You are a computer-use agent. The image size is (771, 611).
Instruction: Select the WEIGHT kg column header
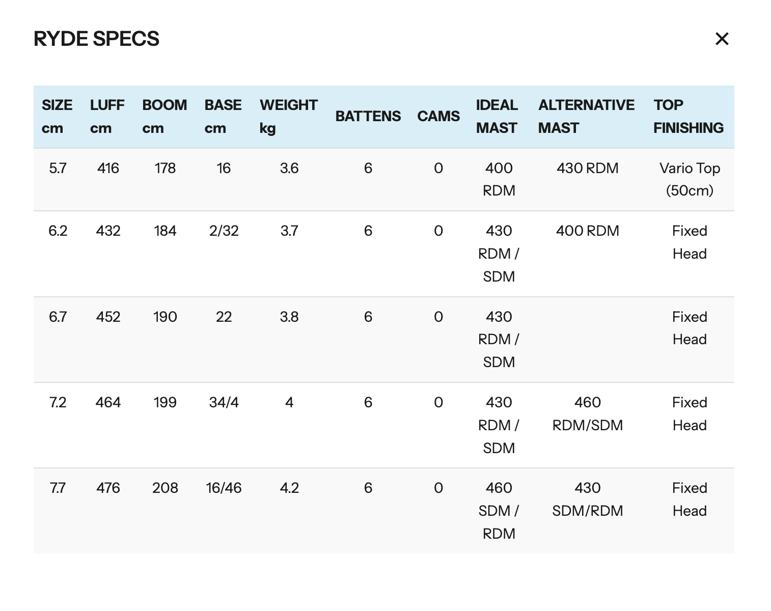point(288,117)
